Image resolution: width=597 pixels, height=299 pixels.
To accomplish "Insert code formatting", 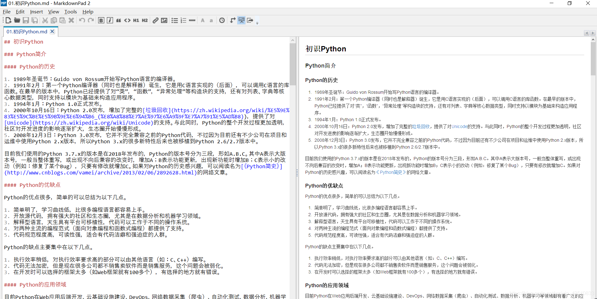I will (x=127, y=20).
